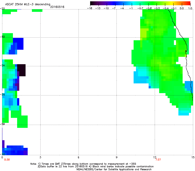Click the red time label 9:38
195x171 pixels.
(x=7, y=160)
